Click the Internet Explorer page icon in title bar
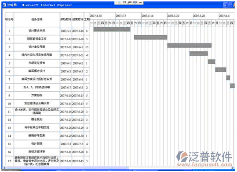This screenshot has height=172, width=237. [5, 5]
